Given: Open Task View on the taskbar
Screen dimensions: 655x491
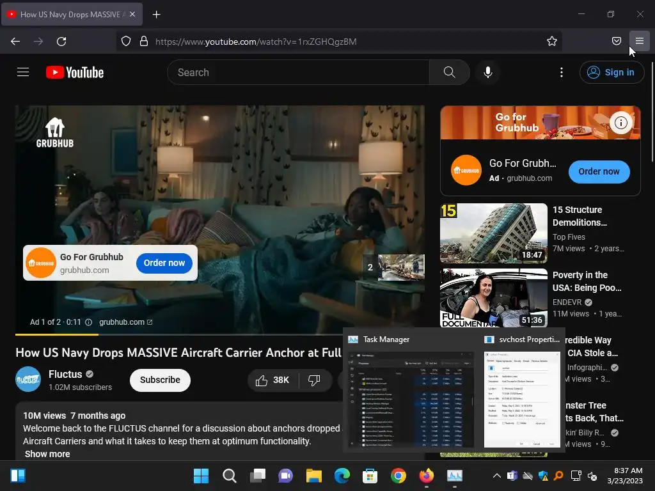Looking at the screenshot, I should coord(258,476).
